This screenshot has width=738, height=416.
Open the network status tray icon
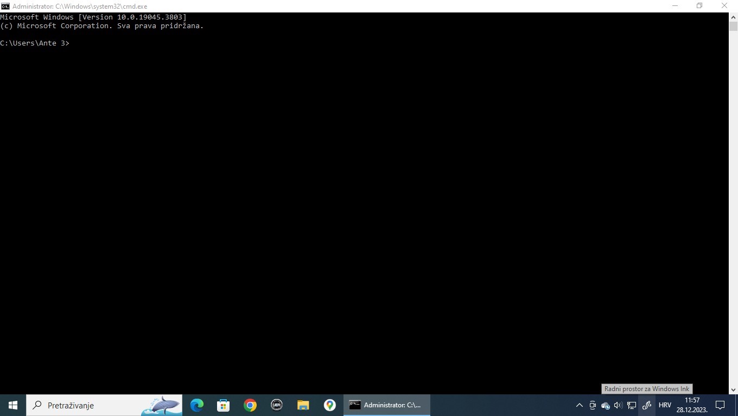pos(632,405)
